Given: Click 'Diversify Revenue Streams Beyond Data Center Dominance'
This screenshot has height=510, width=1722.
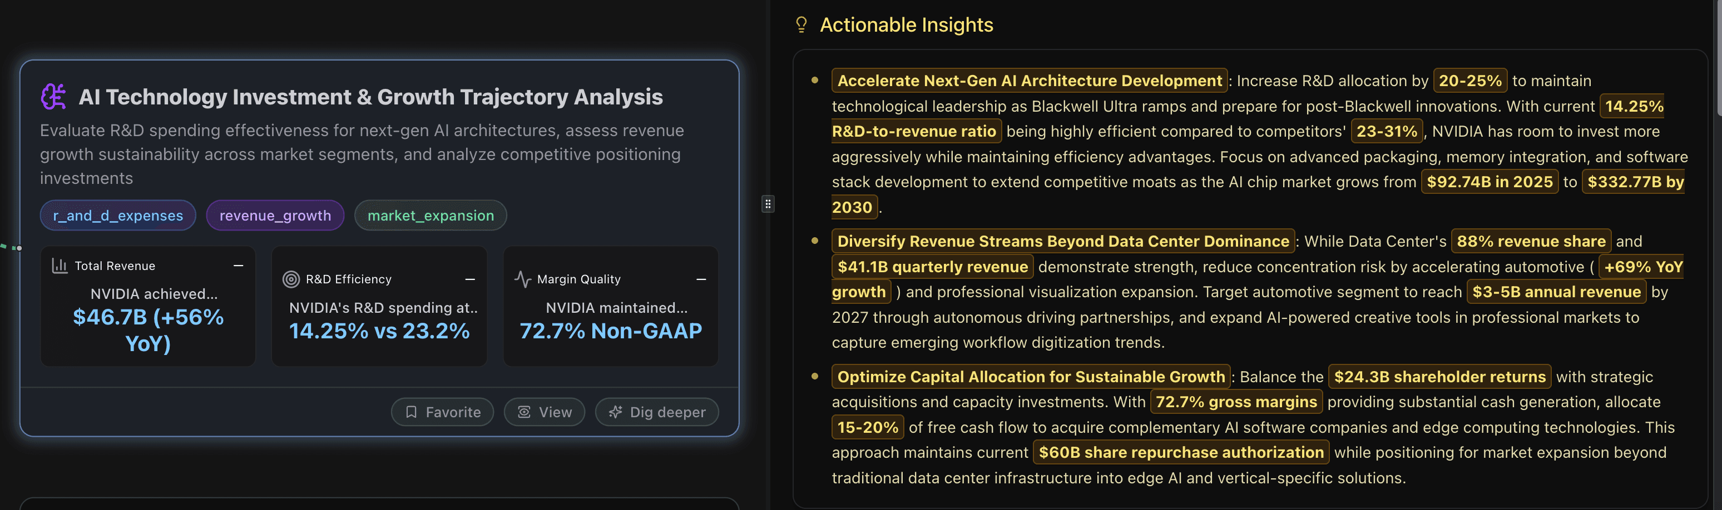Looking at the screenshot, I should click(1063, 241).
